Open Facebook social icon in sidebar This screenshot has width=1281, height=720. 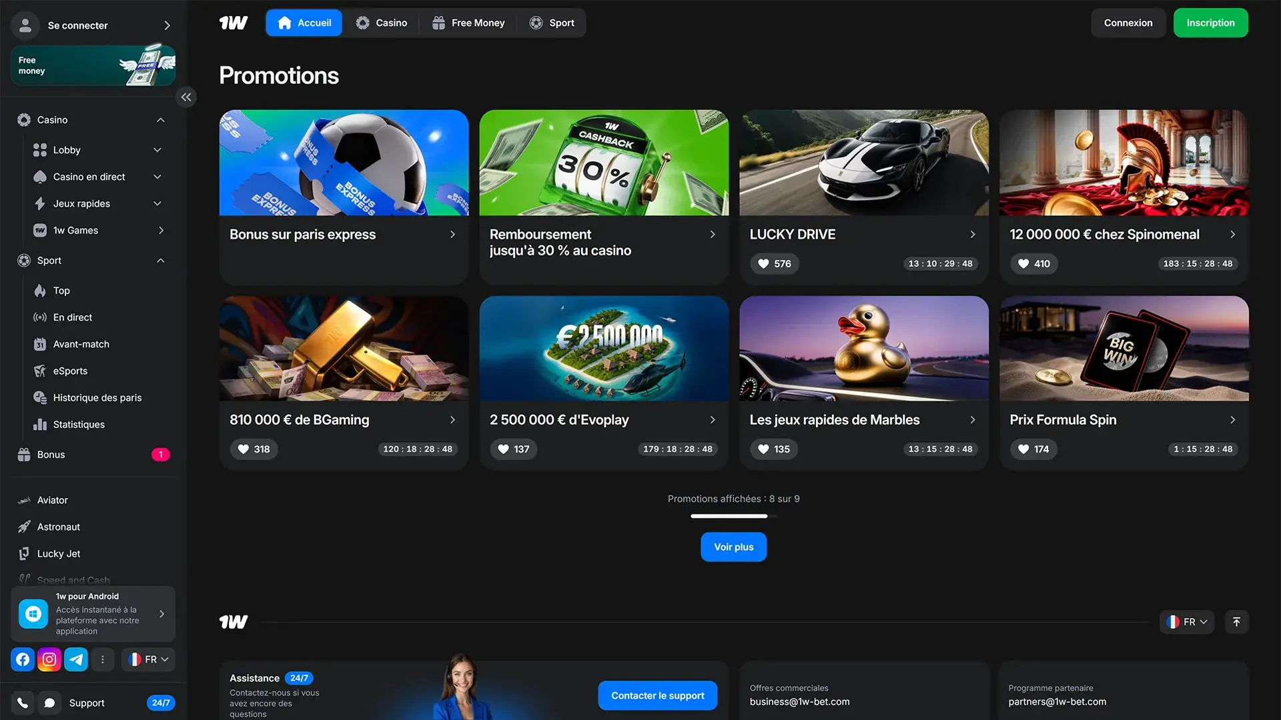23,659
